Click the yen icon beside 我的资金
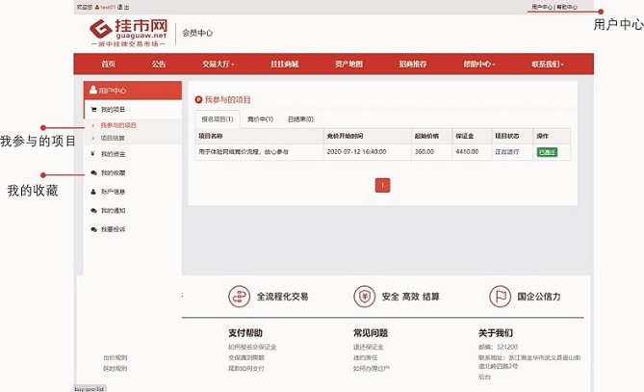The image size is (644, 392). point(93,154)
